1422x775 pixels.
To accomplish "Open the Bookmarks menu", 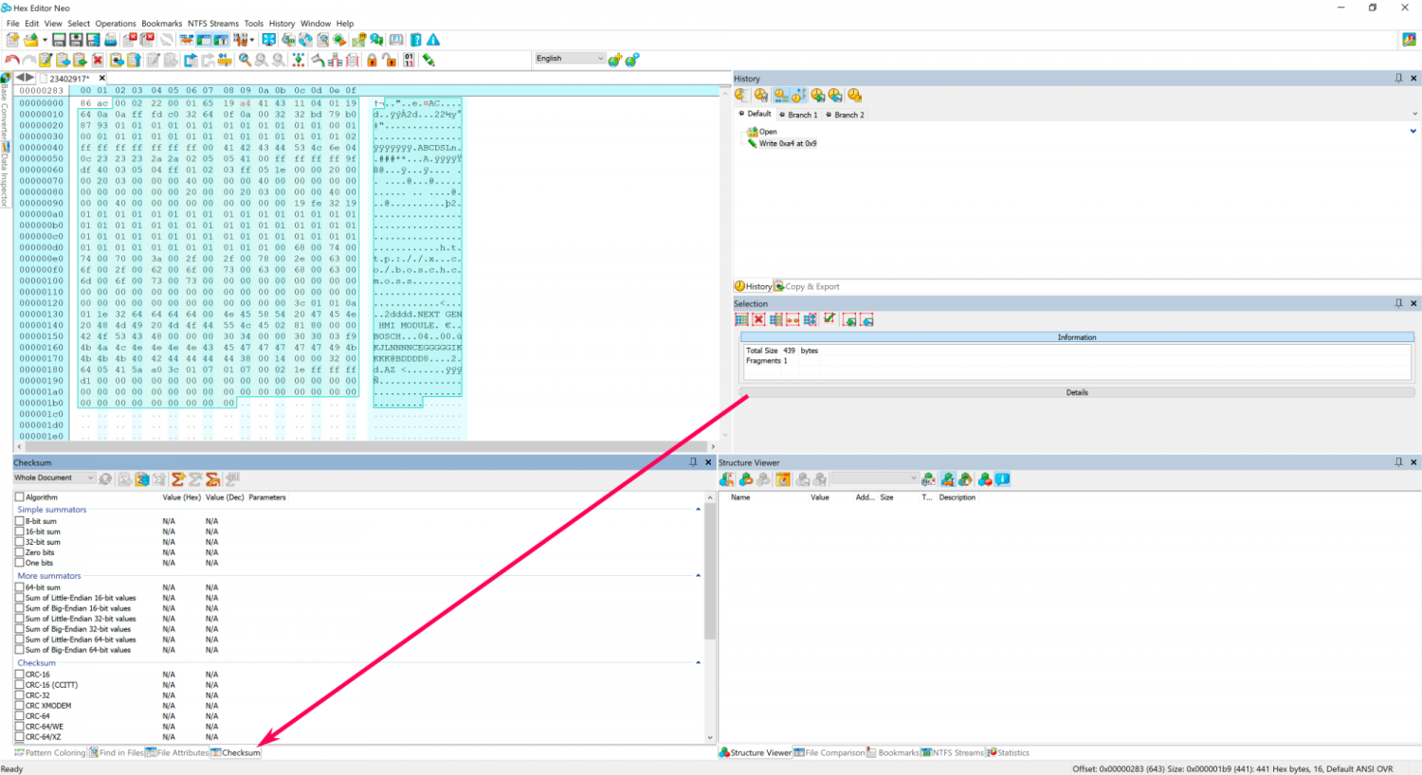I will pos(162,24).
